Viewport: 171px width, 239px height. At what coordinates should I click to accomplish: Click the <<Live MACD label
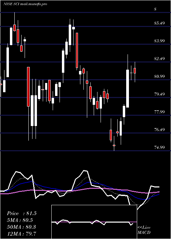144,230
